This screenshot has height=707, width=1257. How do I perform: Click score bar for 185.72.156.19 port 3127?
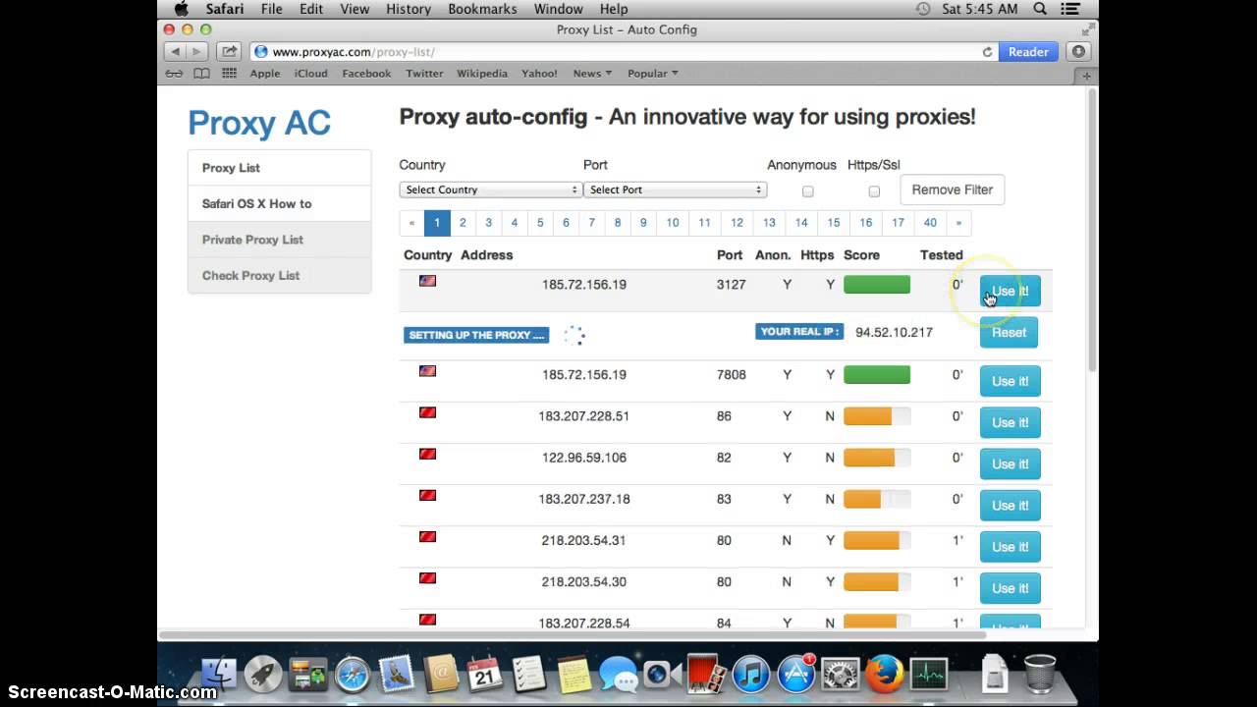pos(877,285)
